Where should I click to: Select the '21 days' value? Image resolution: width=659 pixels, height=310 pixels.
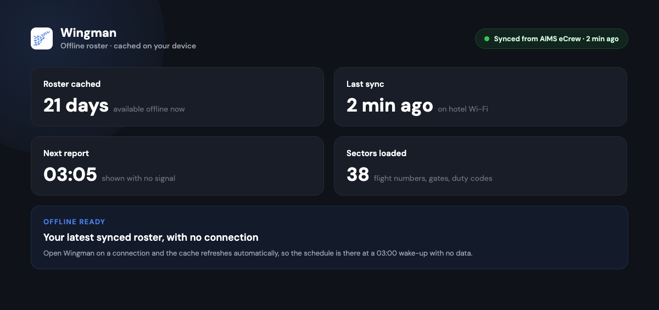76,105
